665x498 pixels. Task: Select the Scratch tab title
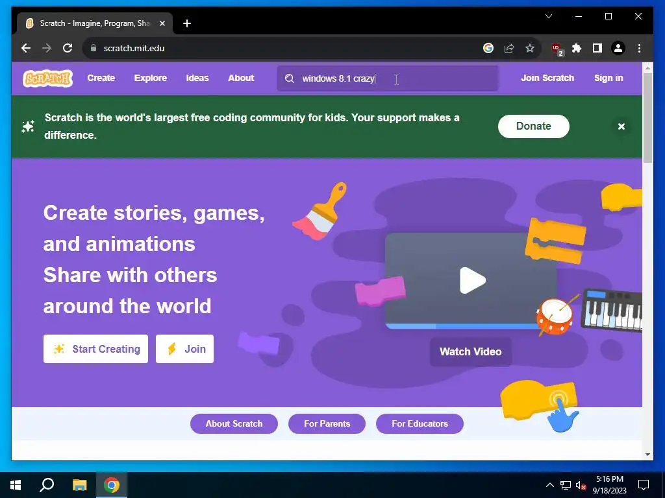tap(95, 23)
